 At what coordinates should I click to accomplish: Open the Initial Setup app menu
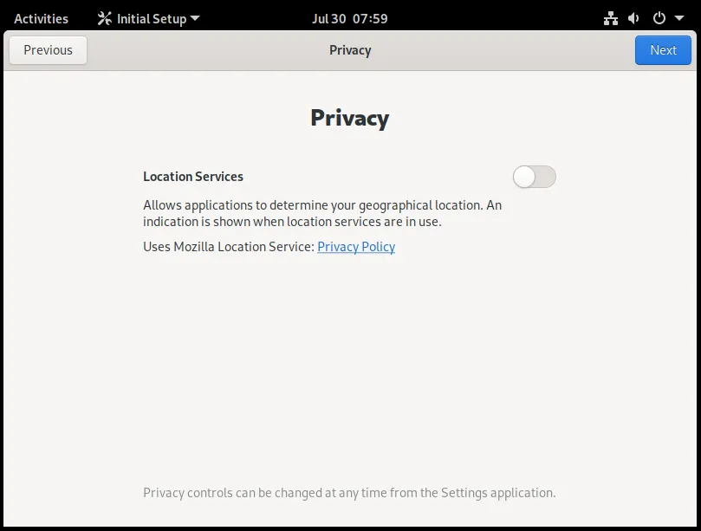pos(149,18)
